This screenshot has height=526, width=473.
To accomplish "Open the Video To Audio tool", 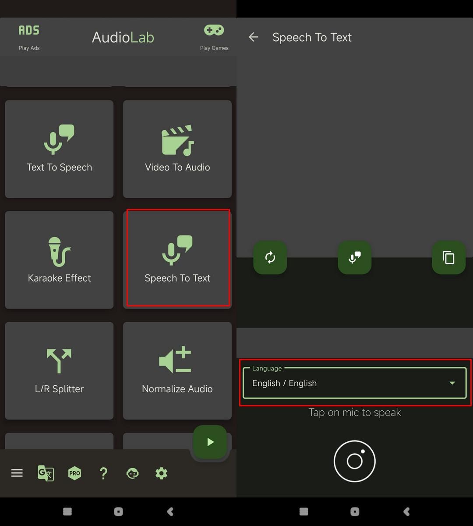I will coord(177,149).
